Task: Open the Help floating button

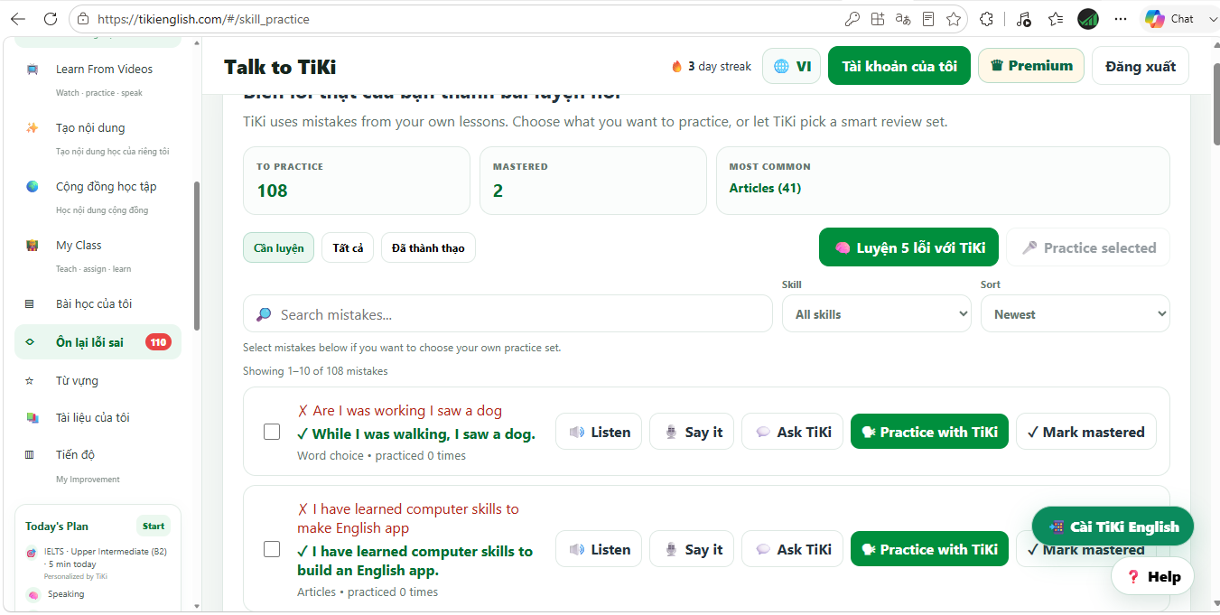Action: [x=1152, y=576]
